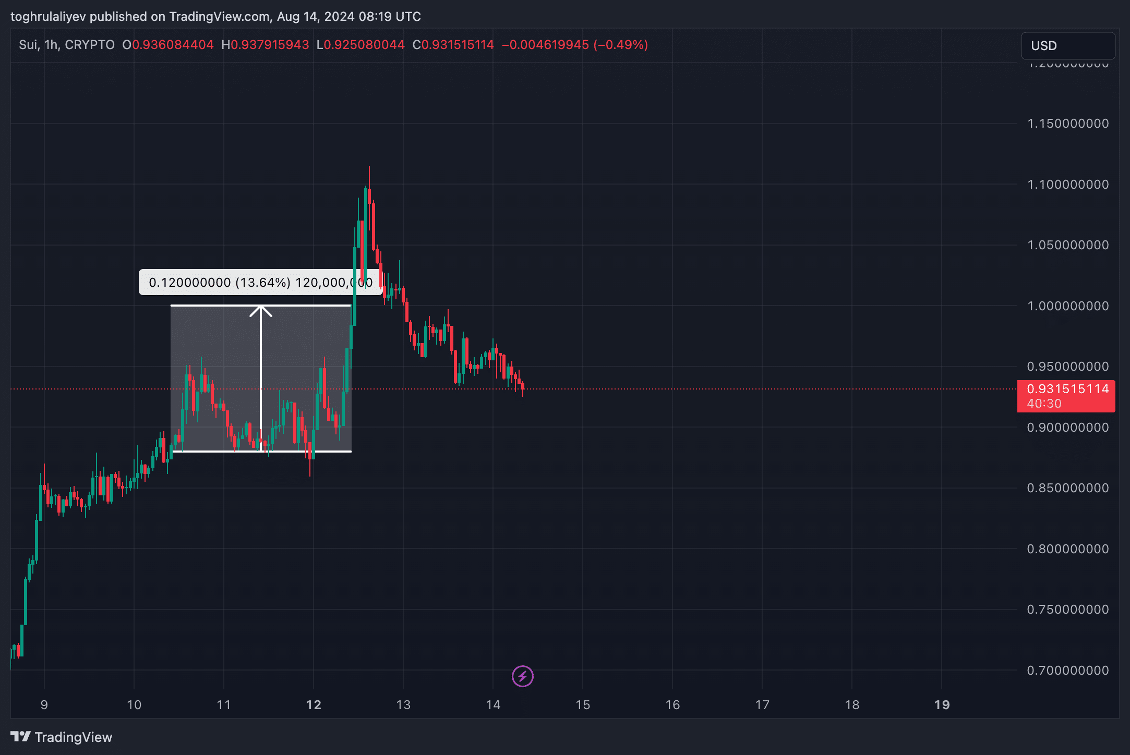This screenshot has width=1130, height=755.
Task: Click the 1.050000000 price axis label
Action: click(1068, 245)
